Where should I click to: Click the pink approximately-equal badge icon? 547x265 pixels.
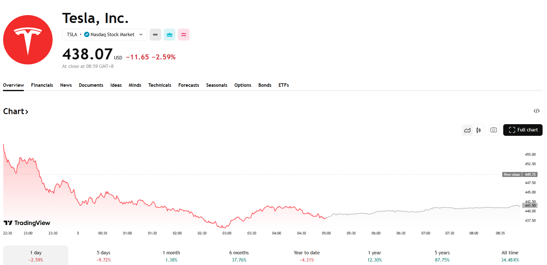coord(184,35)
